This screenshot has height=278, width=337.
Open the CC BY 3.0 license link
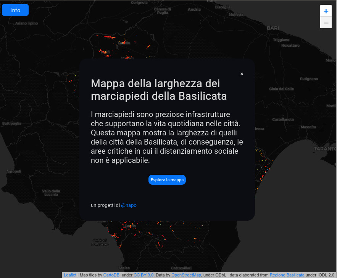(x=144, y=275)
